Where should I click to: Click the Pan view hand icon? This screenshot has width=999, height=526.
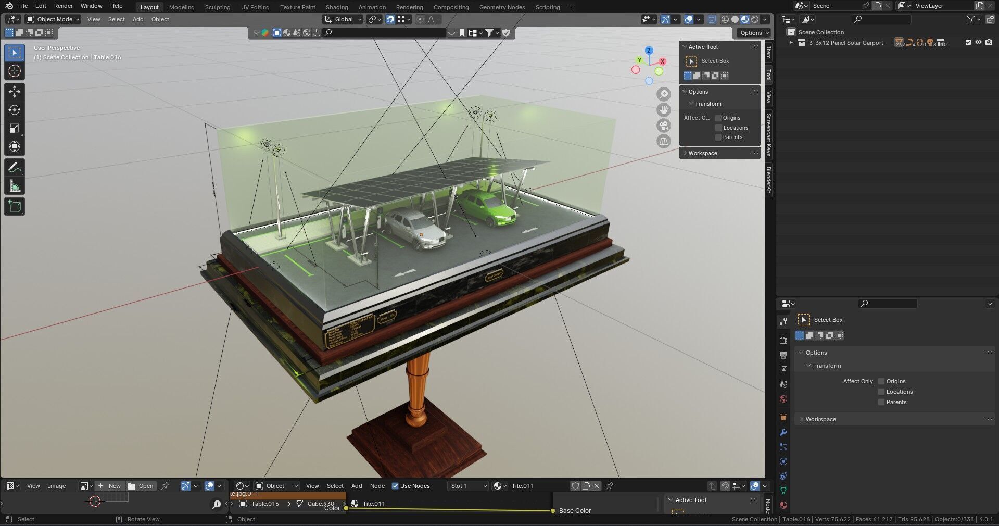(664, 110)
